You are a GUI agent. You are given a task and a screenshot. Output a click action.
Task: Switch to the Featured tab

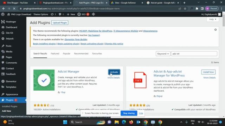(55, 54)
